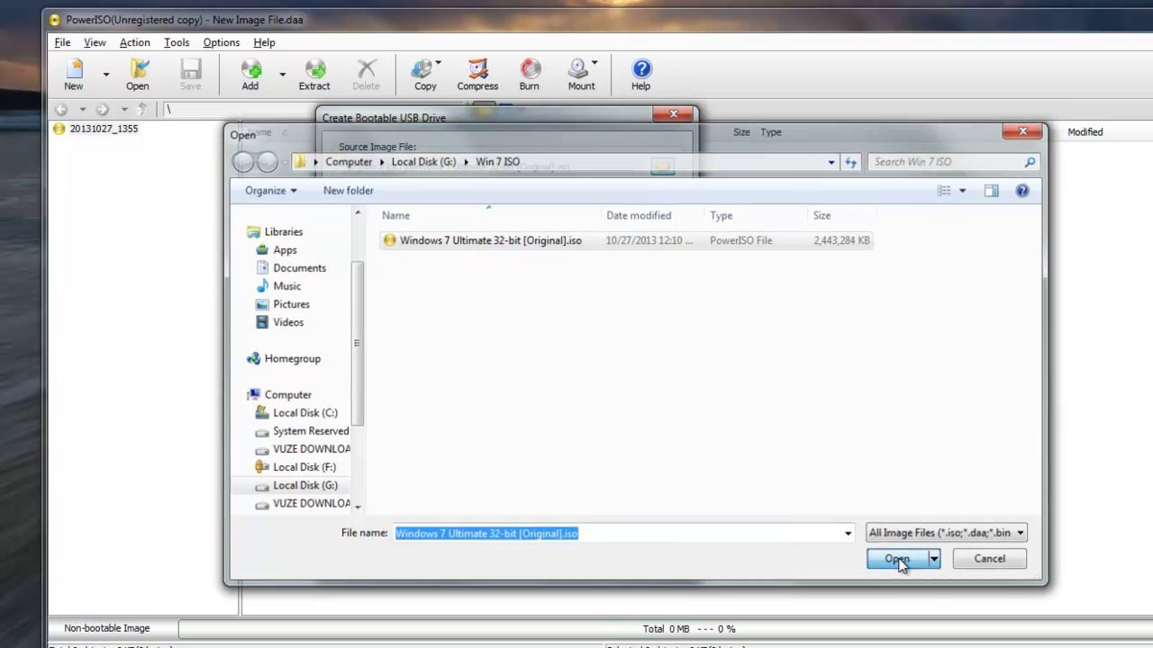Screen dimensions: 1153x648
Task: Click the Burn toolbar icon
Action: point(530,75)
